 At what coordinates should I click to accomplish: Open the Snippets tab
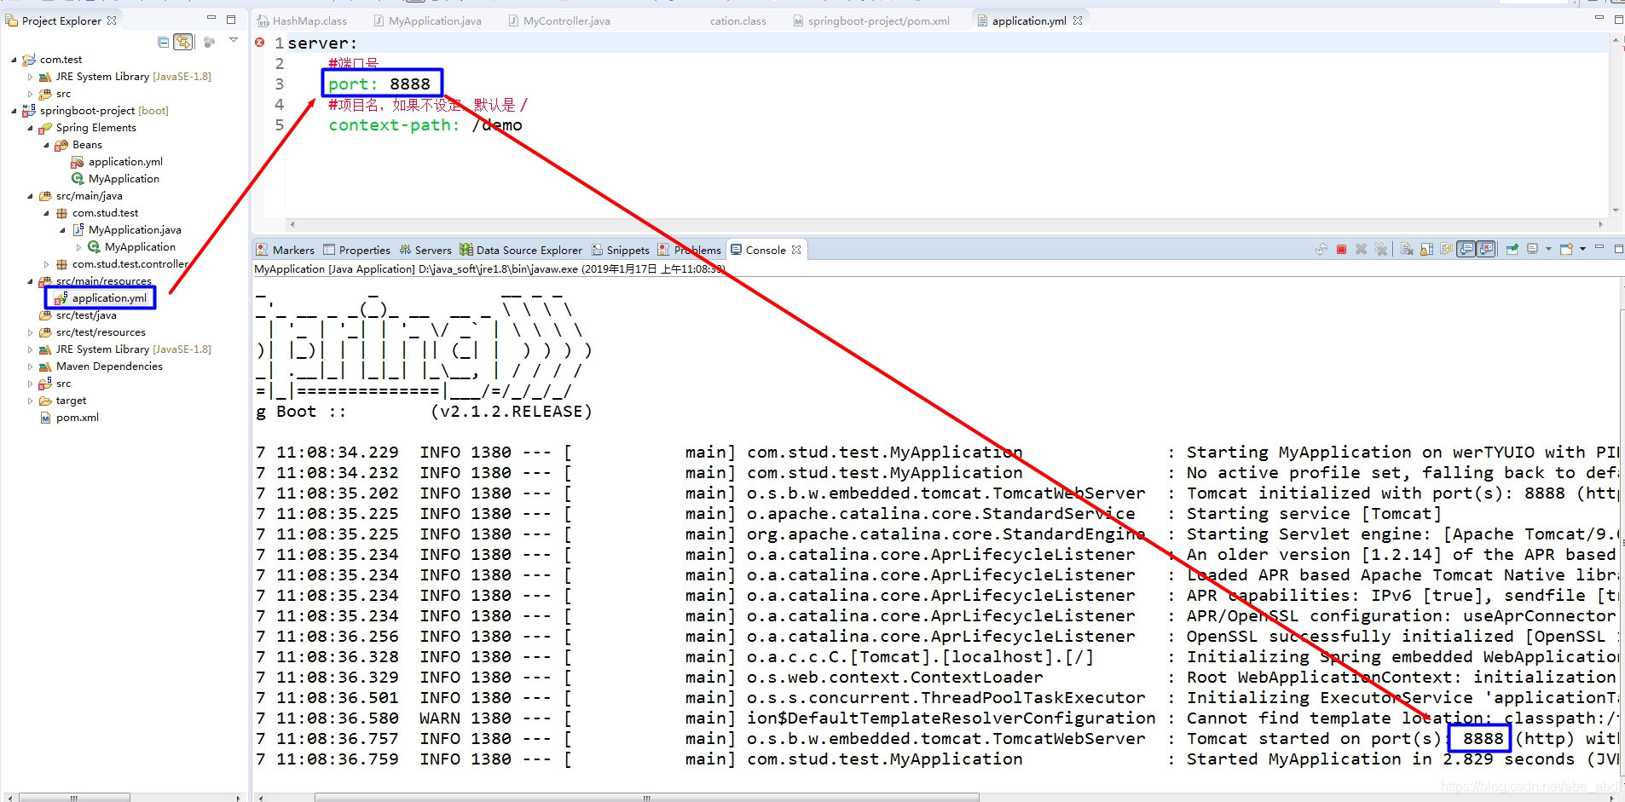point(621,250)
